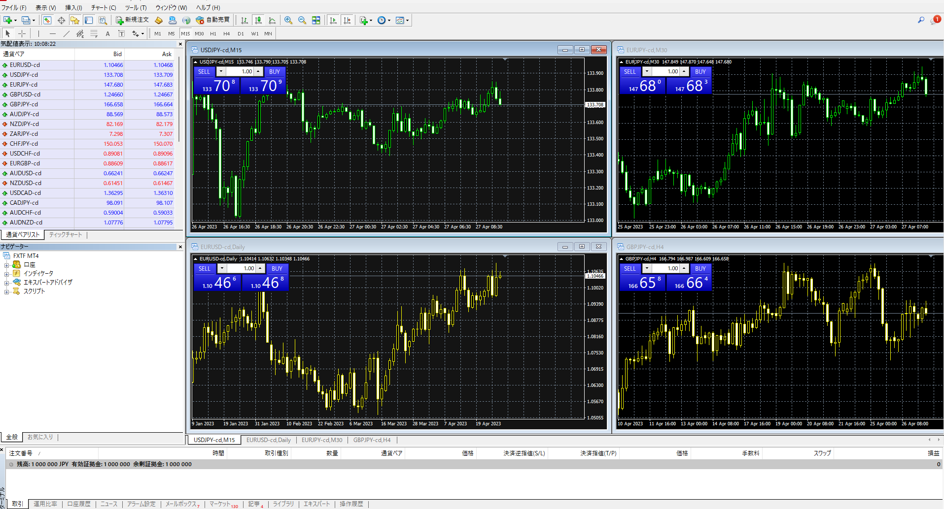Expand the エキスパートアドバイザ tree node
Viewport: 944px width, 509px height.
click(x=7, y=283)
